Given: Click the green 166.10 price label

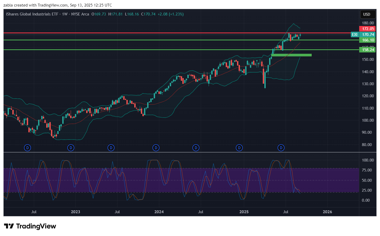Looking at the screenshot, I should [367, 40].
